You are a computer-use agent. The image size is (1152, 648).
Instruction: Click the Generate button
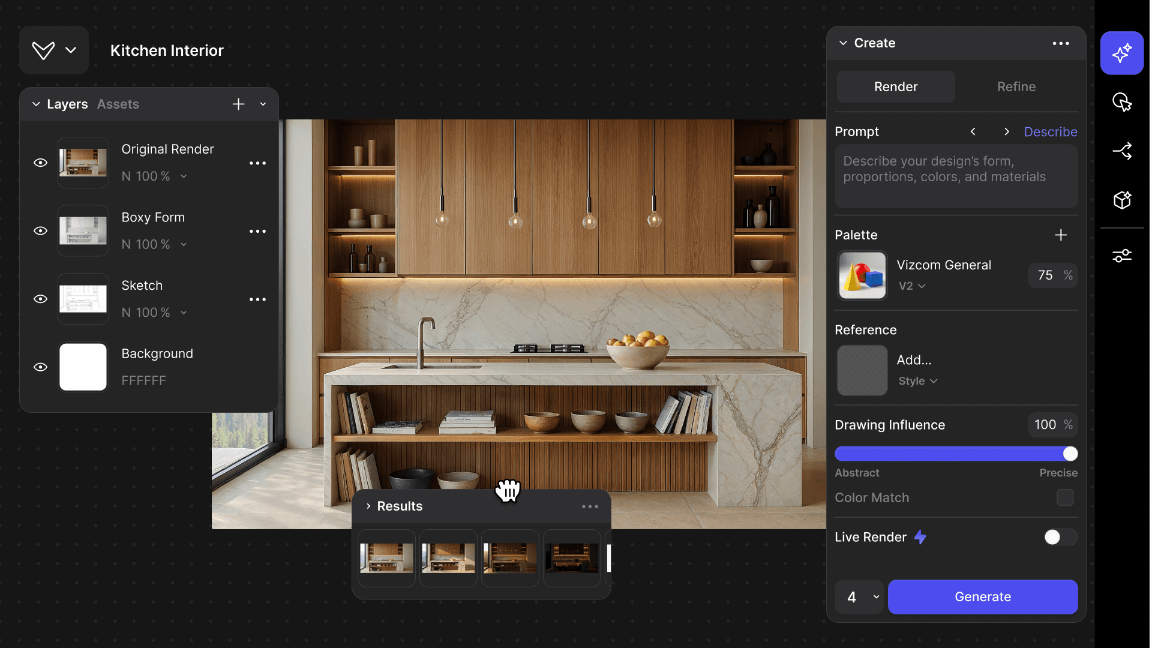click(982, 597)
